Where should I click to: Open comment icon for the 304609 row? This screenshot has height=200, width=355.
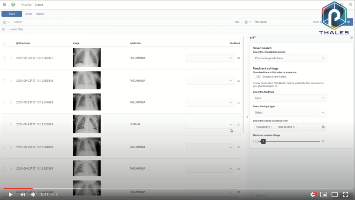[239, 147]
